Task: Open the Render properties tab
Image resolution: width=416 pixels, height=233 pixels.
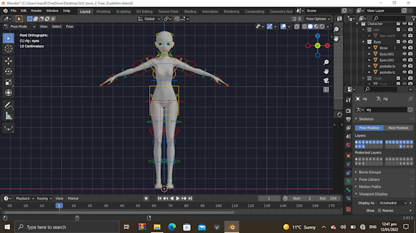Action: point(348,111)
